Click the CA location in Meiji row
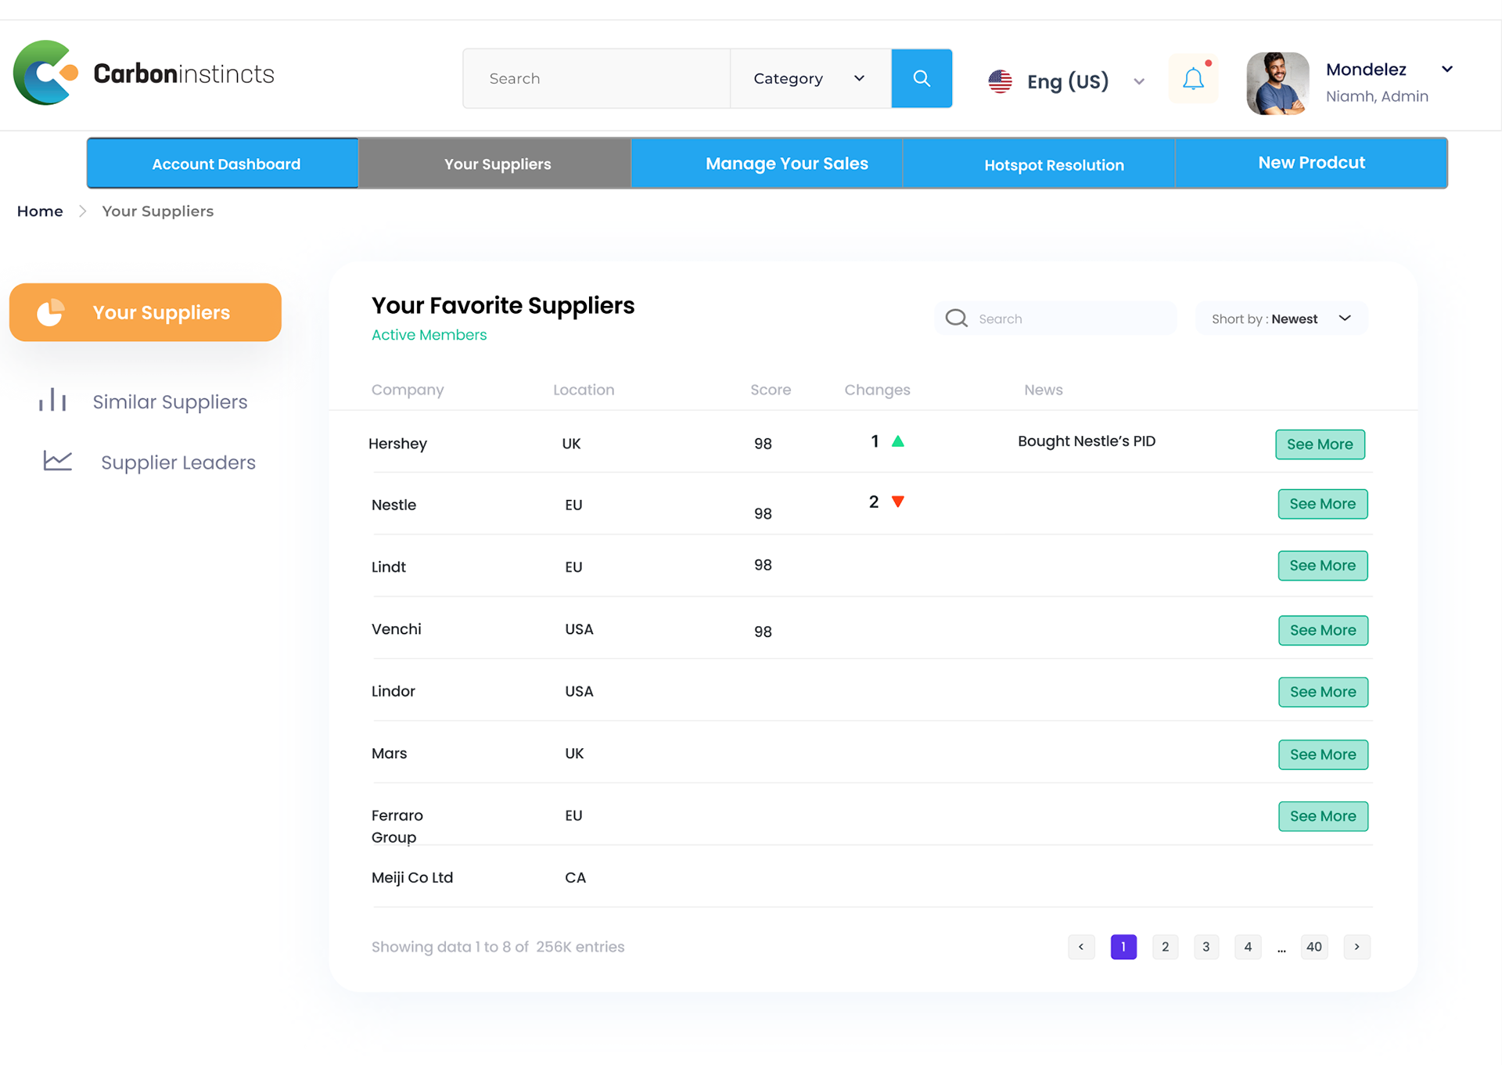Viewport: 1502px width, 1065px height. tap(575, 878)
